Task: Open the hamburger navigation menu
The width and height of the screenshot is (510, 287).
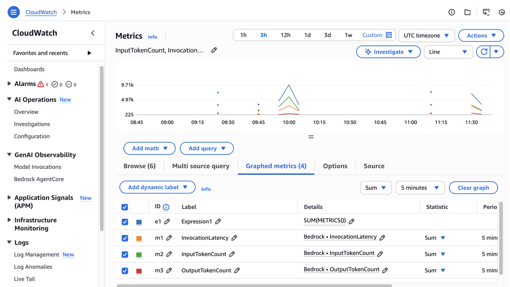Action: (x=14, y=12)
